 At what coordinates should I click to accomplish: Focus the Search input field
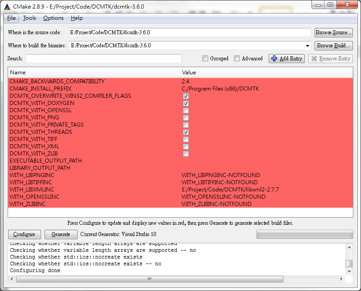(104, 59)
